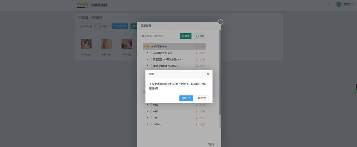Click the sort icon on node 9982
The width and height of the screenshot is (357, 147).
tap(197, 105)
